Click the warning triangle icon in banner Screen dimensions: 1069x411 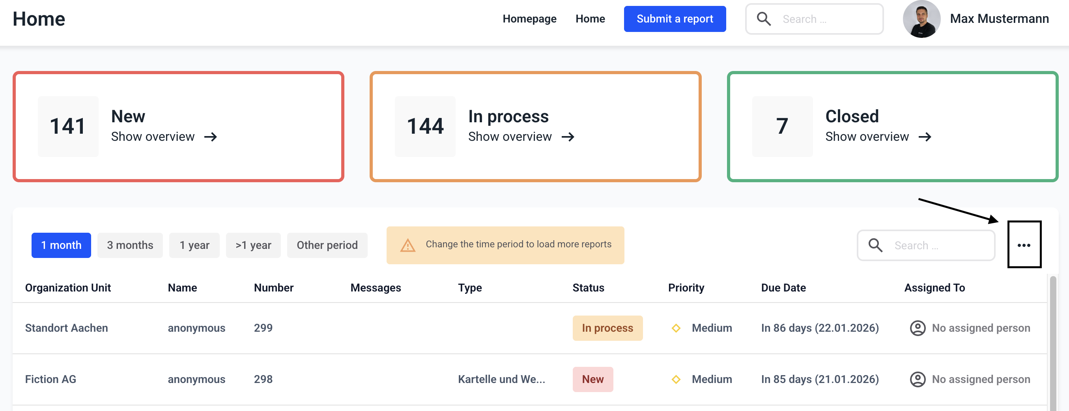(x=407, y=245)
